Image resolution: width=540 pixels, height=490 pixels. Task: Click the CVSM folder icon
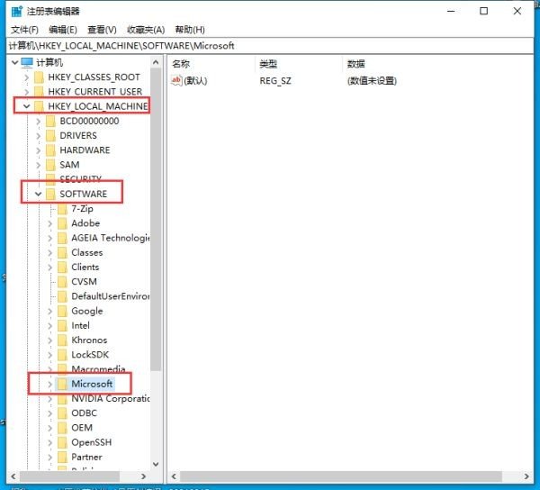(63, 282)
